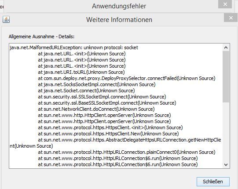Click the BaseSSLSocketImpl.connect stack line

pos(107,103)
